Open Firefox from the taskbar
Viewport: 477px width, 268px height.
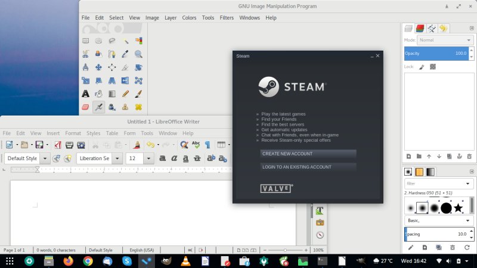69,261
